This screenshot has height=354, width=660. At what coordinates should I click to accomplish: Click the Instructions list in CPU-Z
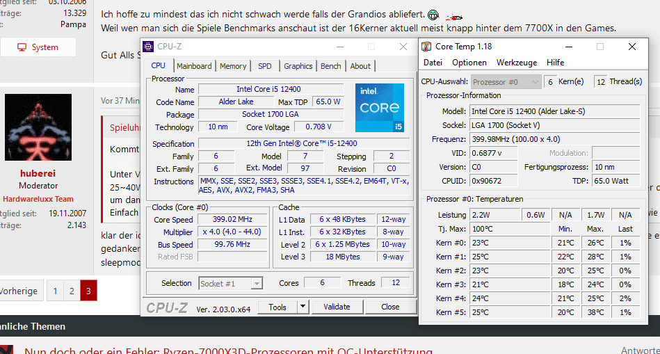click(304, 186)
